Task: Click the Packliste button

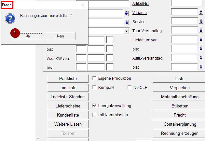Action: [68, 78]
